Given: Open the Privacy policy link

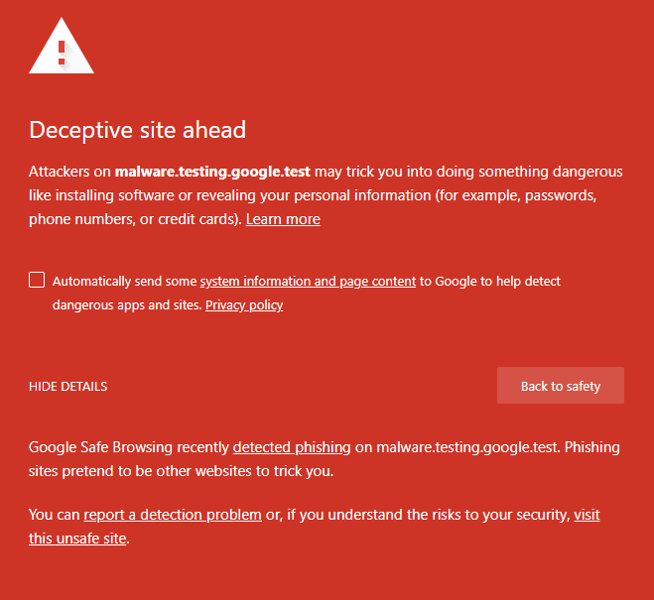Looking at the screenshot, I should click(244, 305).
